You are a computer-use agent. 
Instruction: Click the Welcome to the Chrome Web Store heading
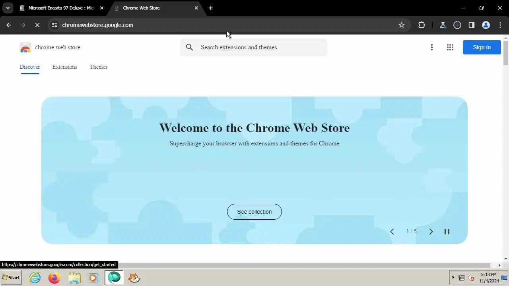[254, 128]
